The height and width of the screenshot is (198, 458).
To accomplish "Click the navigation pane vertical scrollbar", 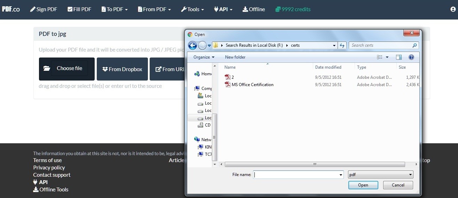I will pyautogui.click(x=215, y=137).
